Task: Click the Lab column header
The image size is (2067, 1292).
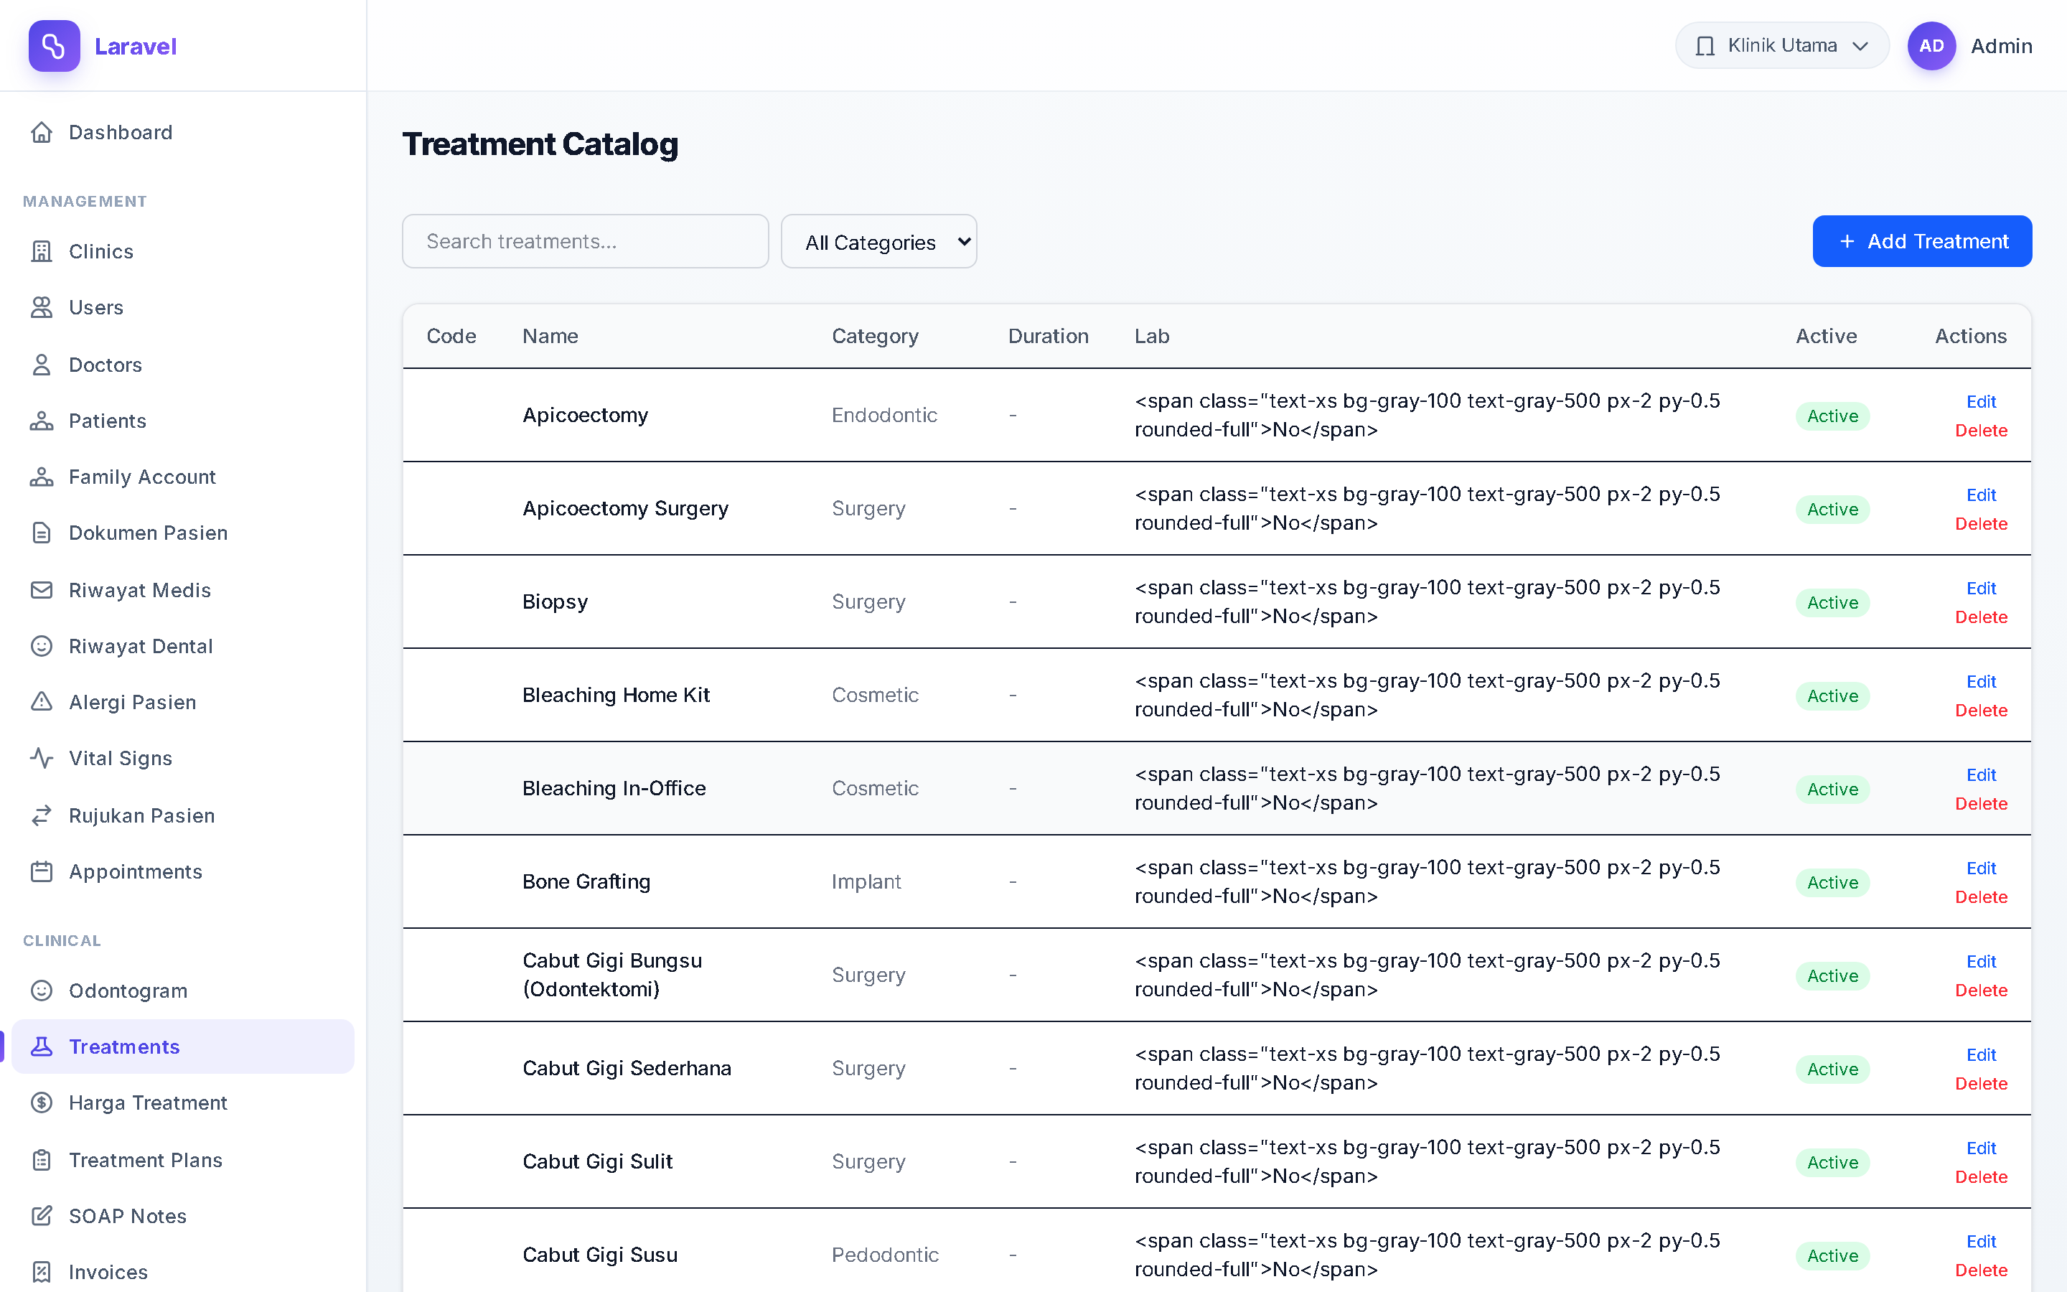Action: click(x=1151, y=337)
